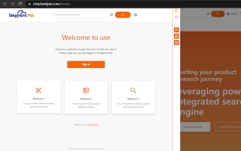
Task: Click the background page orange search button
Action: coord(218,14)
